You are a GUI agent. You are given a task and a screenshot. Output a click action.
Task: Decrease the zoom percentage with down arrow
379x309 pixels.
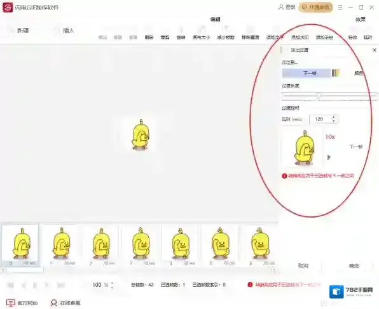pos(112,287)
